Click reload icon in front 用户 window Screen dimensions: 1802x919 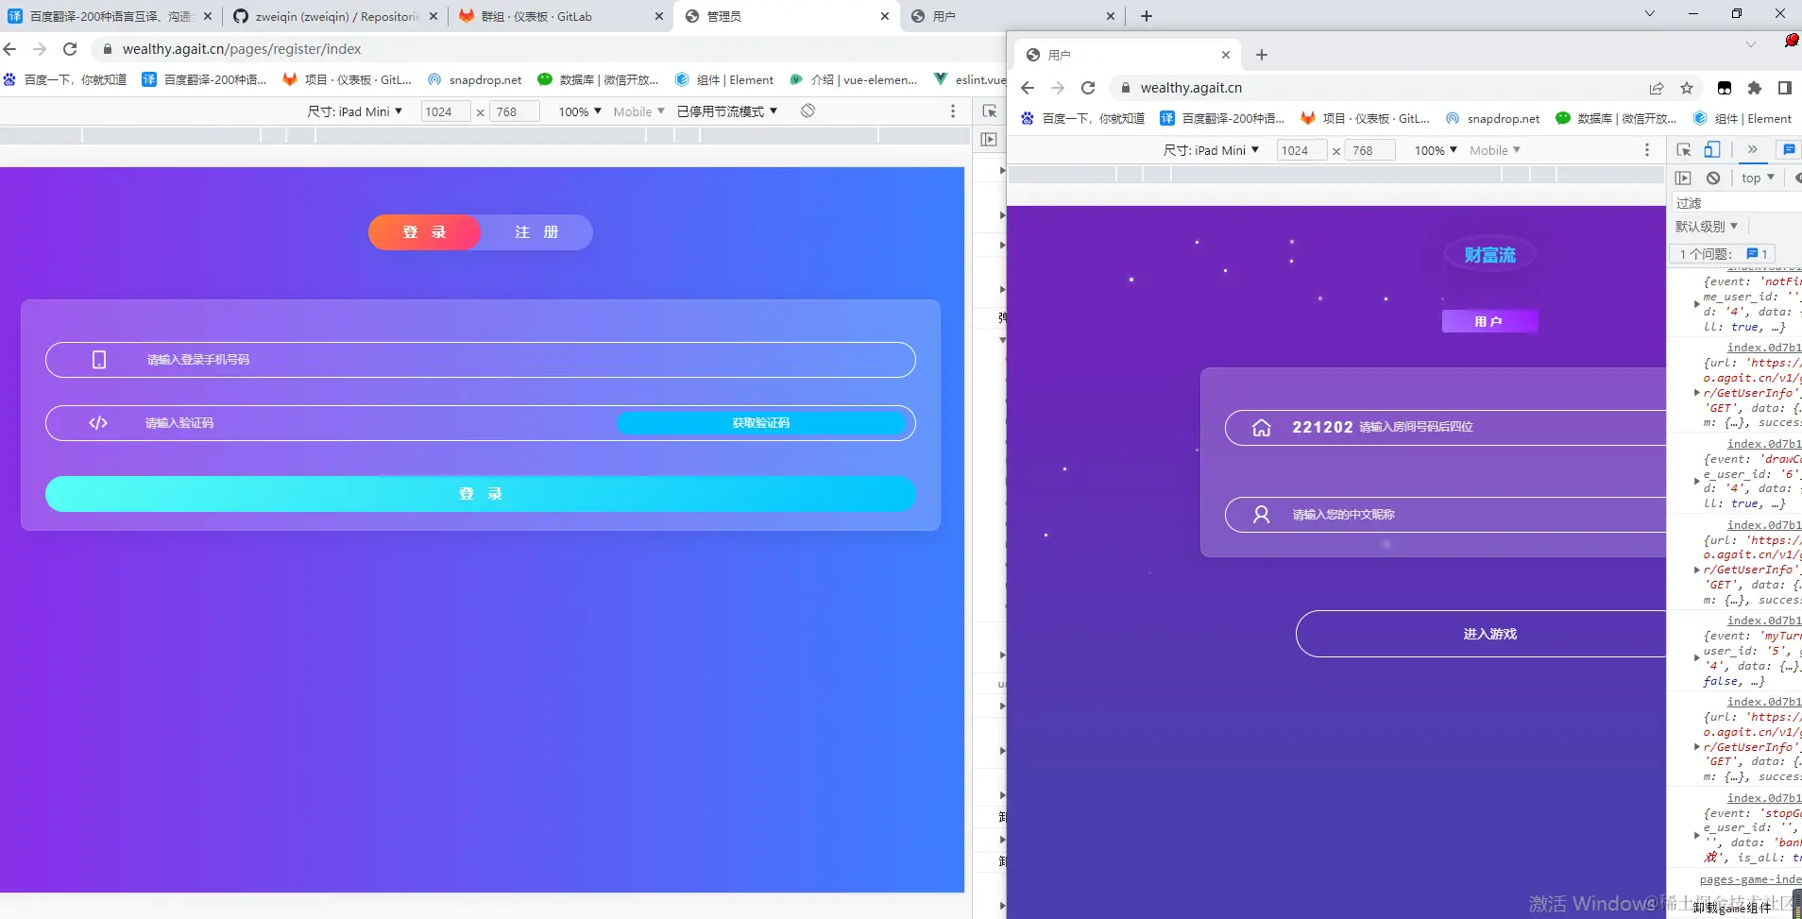[1088, 88]
